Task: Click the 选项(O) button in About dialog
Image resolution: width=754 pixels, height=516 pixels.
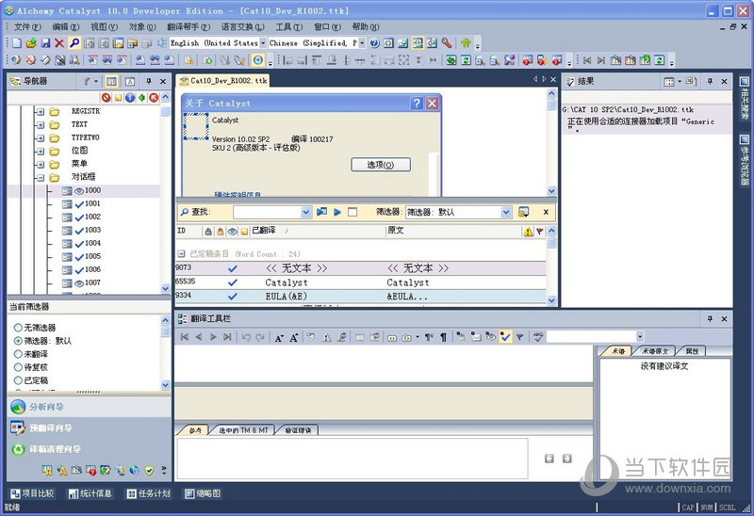Action: 381,165
